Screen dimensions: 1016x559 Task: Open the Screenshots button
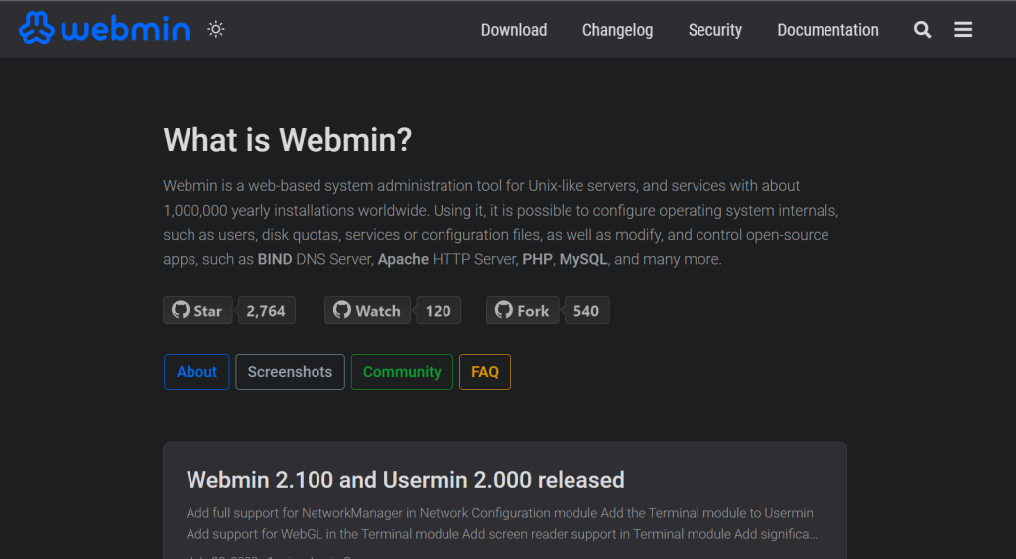click(x=290, y=372)
